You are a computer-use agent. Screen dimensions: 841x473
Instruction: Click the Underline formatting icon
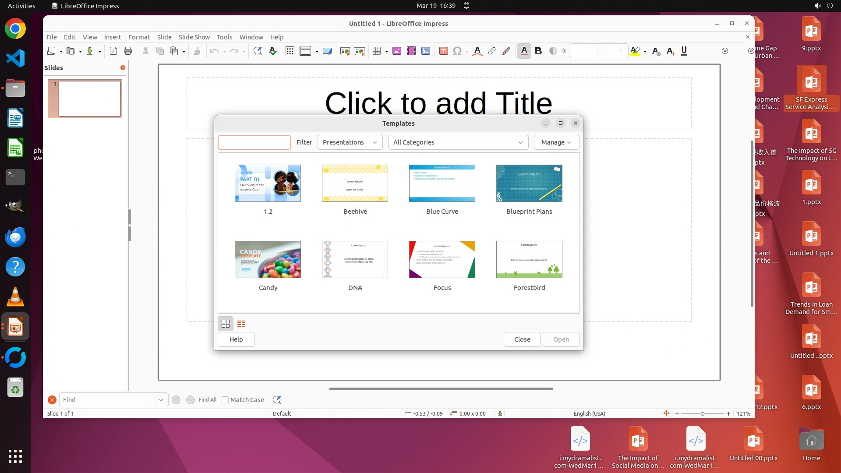pyautogui.click(x=684, y=51)
